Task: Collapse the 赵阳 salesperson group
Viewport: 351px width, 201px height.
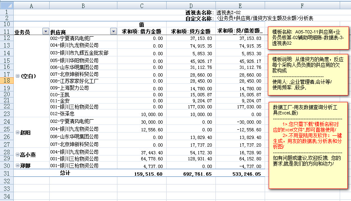Action: [x=17, y=133]
